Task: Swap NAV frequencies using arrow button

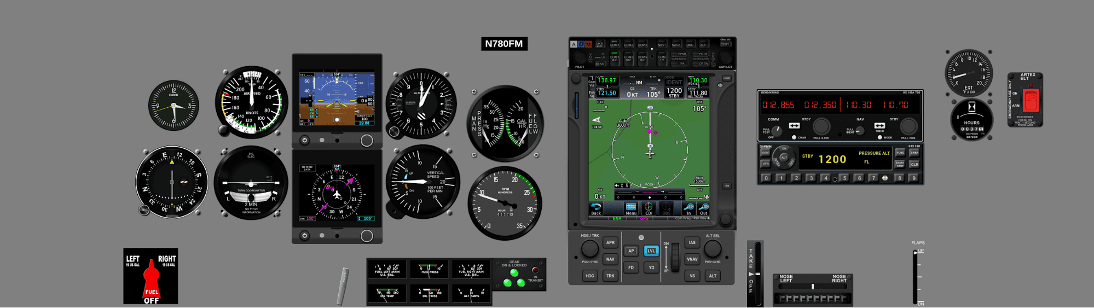Action: (879, 126)
